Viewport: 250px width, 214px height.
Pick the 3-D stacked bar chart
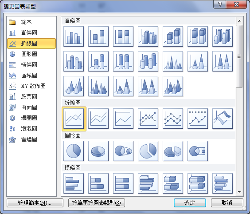coord(173,183)
